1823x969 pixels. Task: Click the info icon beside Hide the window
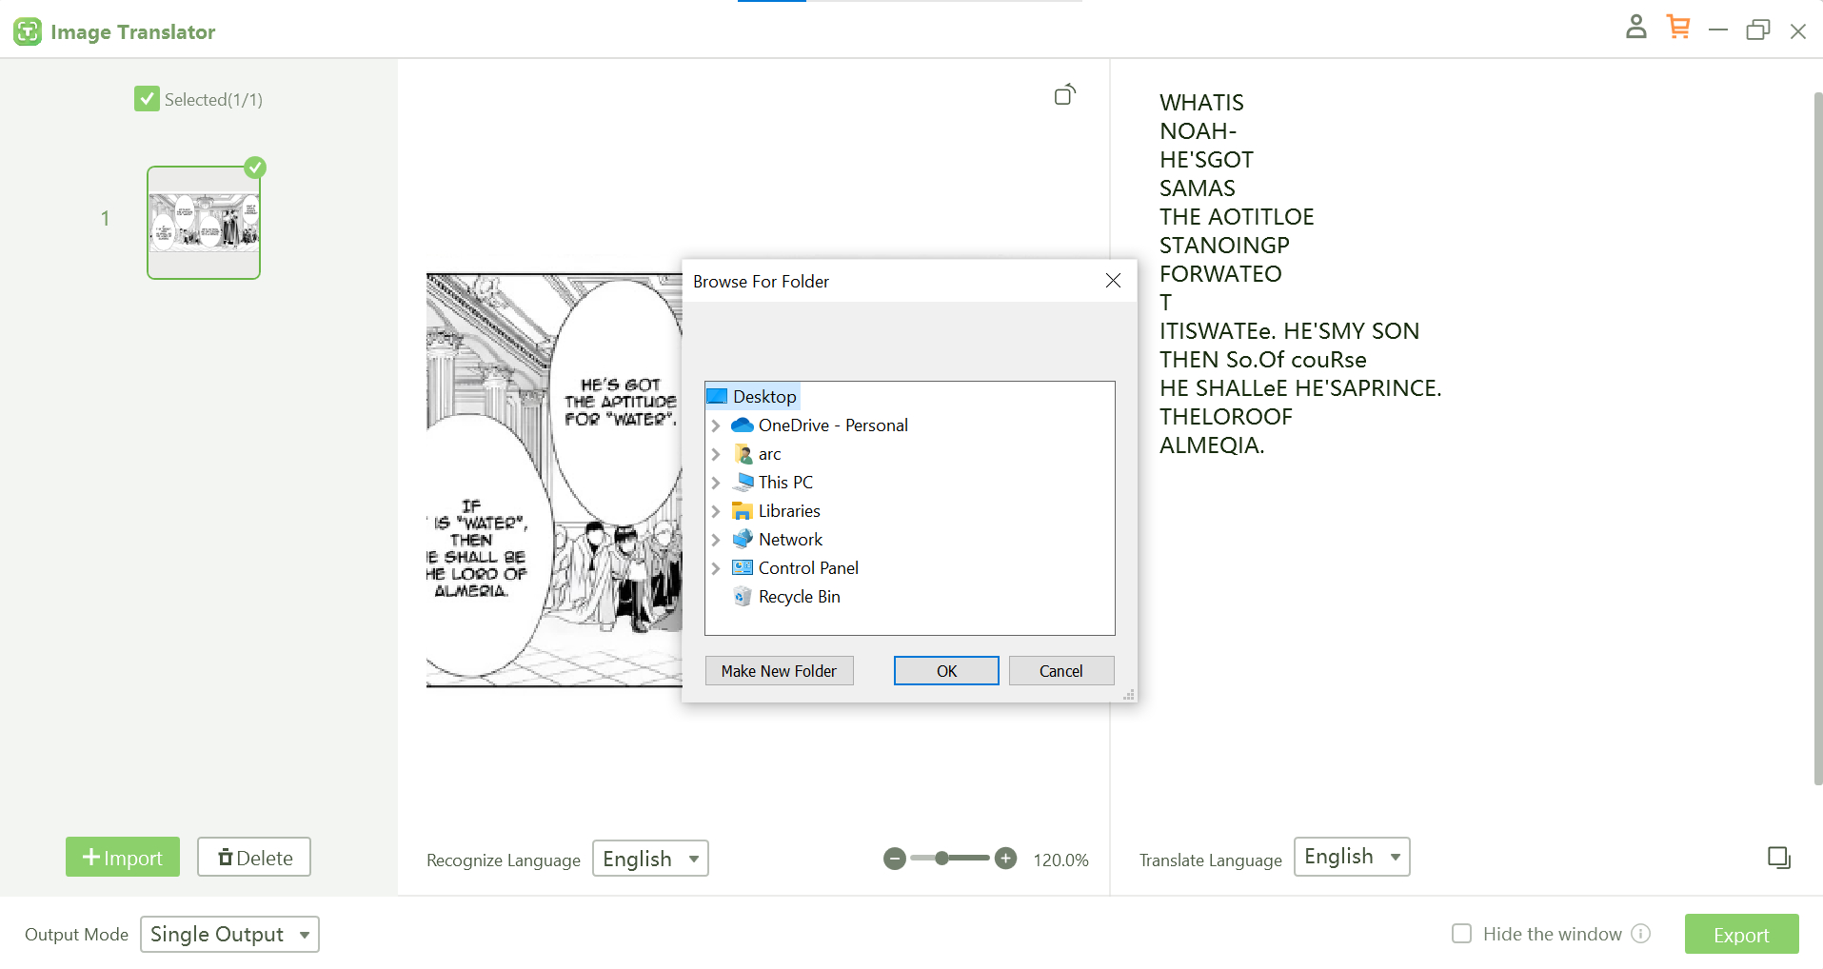point(1642,934)
